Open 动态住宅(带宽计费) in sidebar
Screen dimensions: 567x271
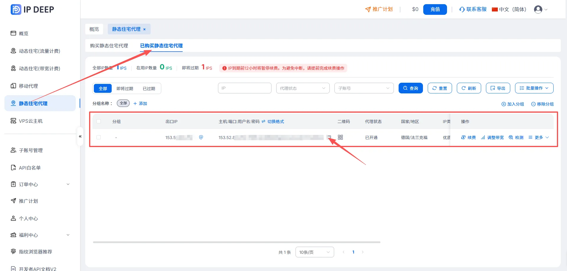click(35, 68)
